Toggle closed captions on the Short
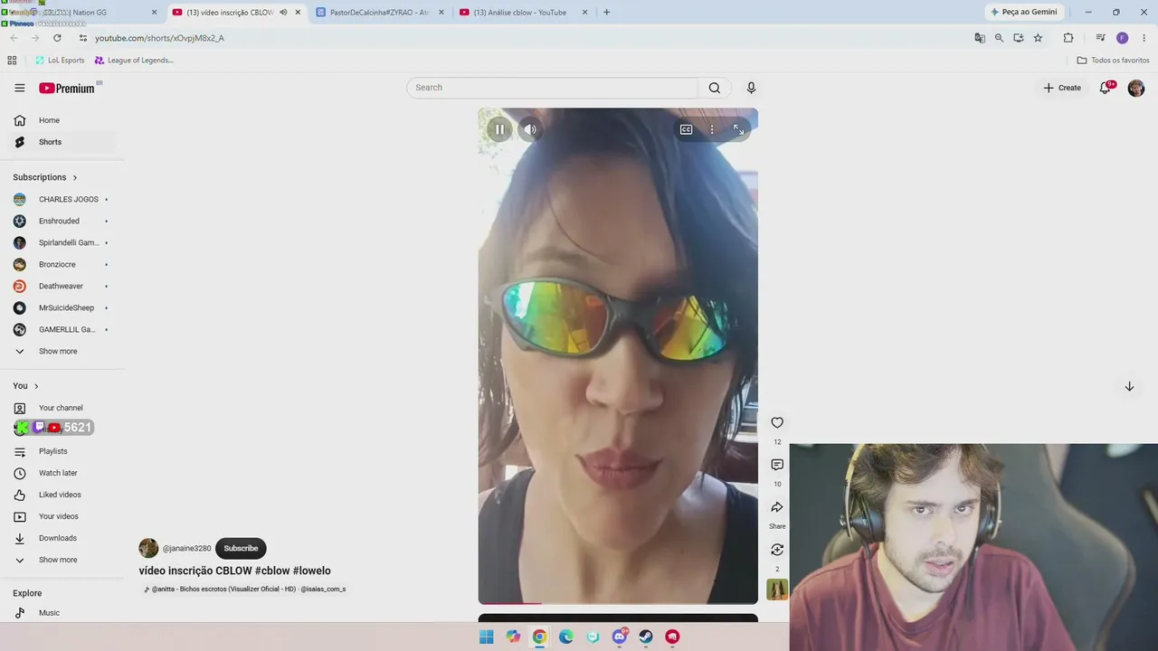This screenshot has width=1158, height=651. [686, 129]
